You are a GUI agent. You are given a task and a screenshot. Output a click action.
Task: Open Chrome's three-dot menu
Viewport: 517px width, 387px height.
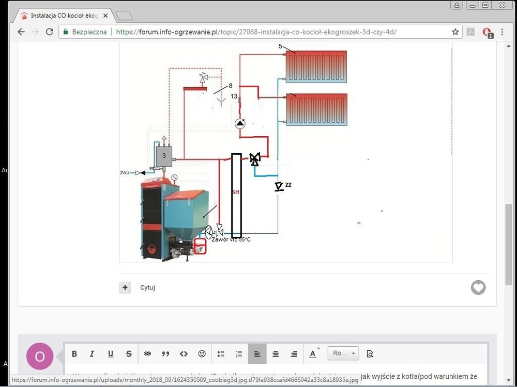click(x=502, y=32)
